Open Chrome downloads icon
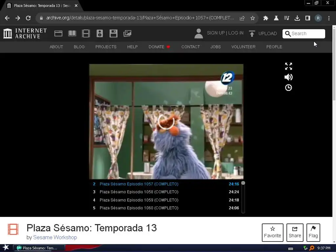336x252 pixels. click(297, 18)
